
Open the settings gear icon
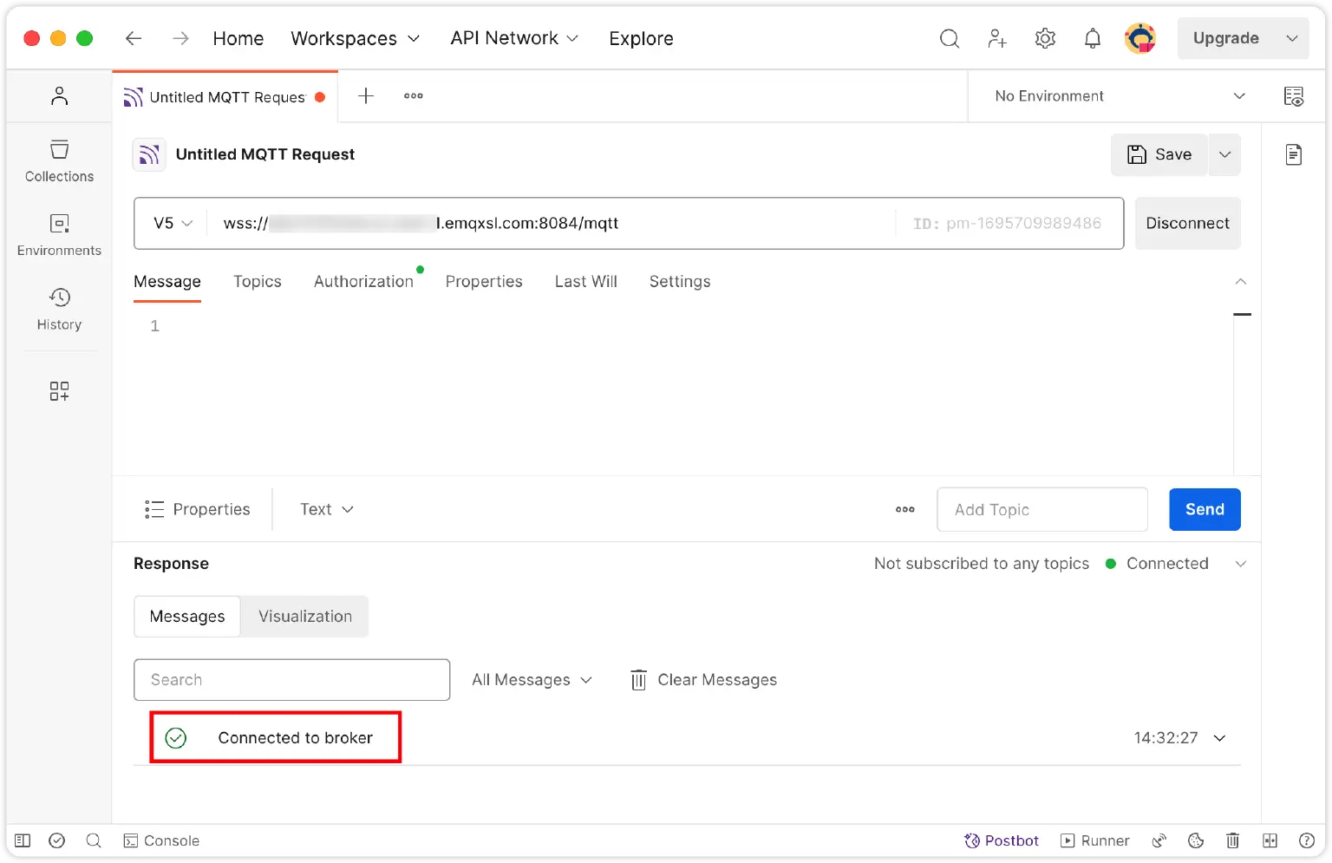click(x=1045, y=38)
